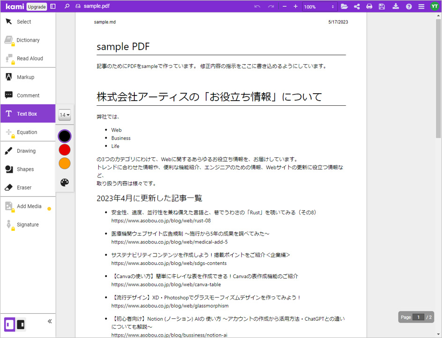The image size is (442, 338).
Task: Click the medical-add-5 blog URL
Action: coord(169,242)
